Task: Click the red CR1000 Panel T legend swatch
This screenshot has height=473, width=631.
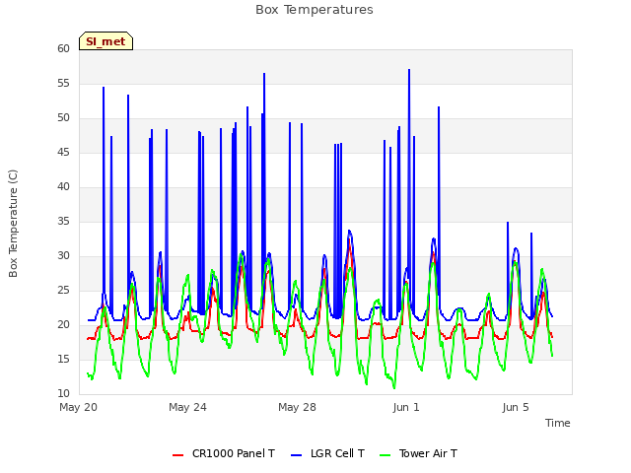Action: [177, 455]
